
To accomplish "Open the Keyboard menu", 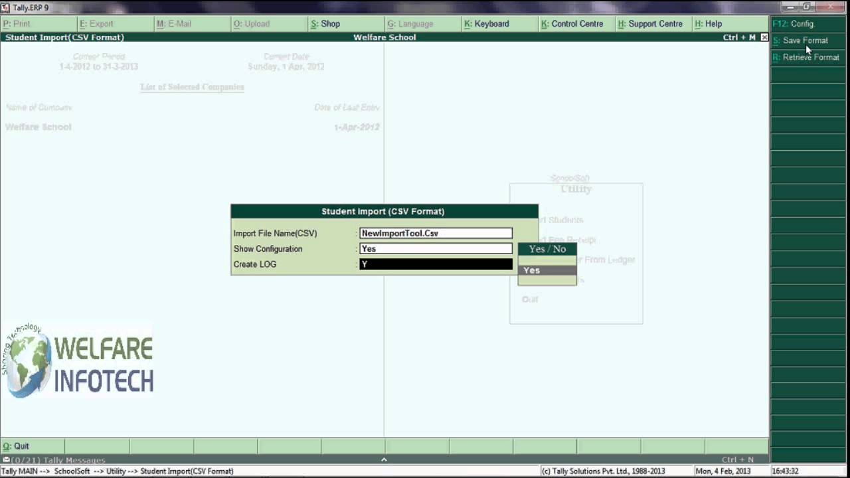I will click(500, 24).
